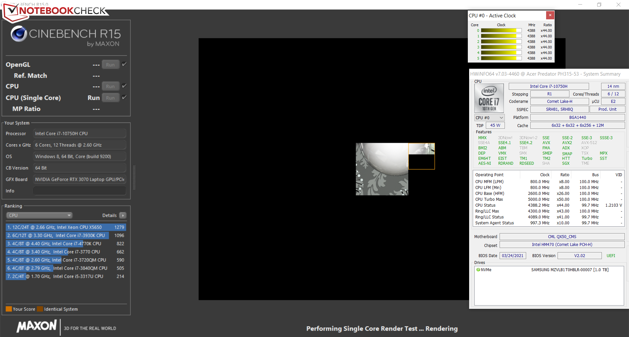Screen dimensions: 629x337
Task: Click the 1.2103 V VID value
Action: point(614,205)
